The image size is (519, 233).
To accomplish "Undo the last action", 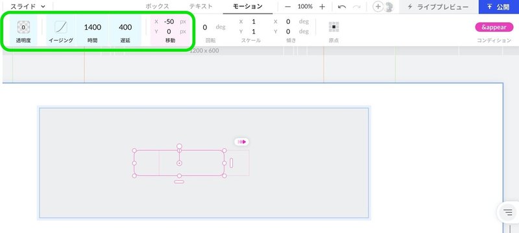I will [343, 6].
